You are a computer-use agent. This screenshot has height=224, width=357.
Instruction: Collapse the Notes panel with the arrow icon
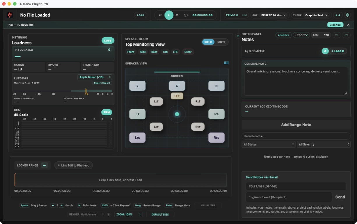click(x=238, y=36)
